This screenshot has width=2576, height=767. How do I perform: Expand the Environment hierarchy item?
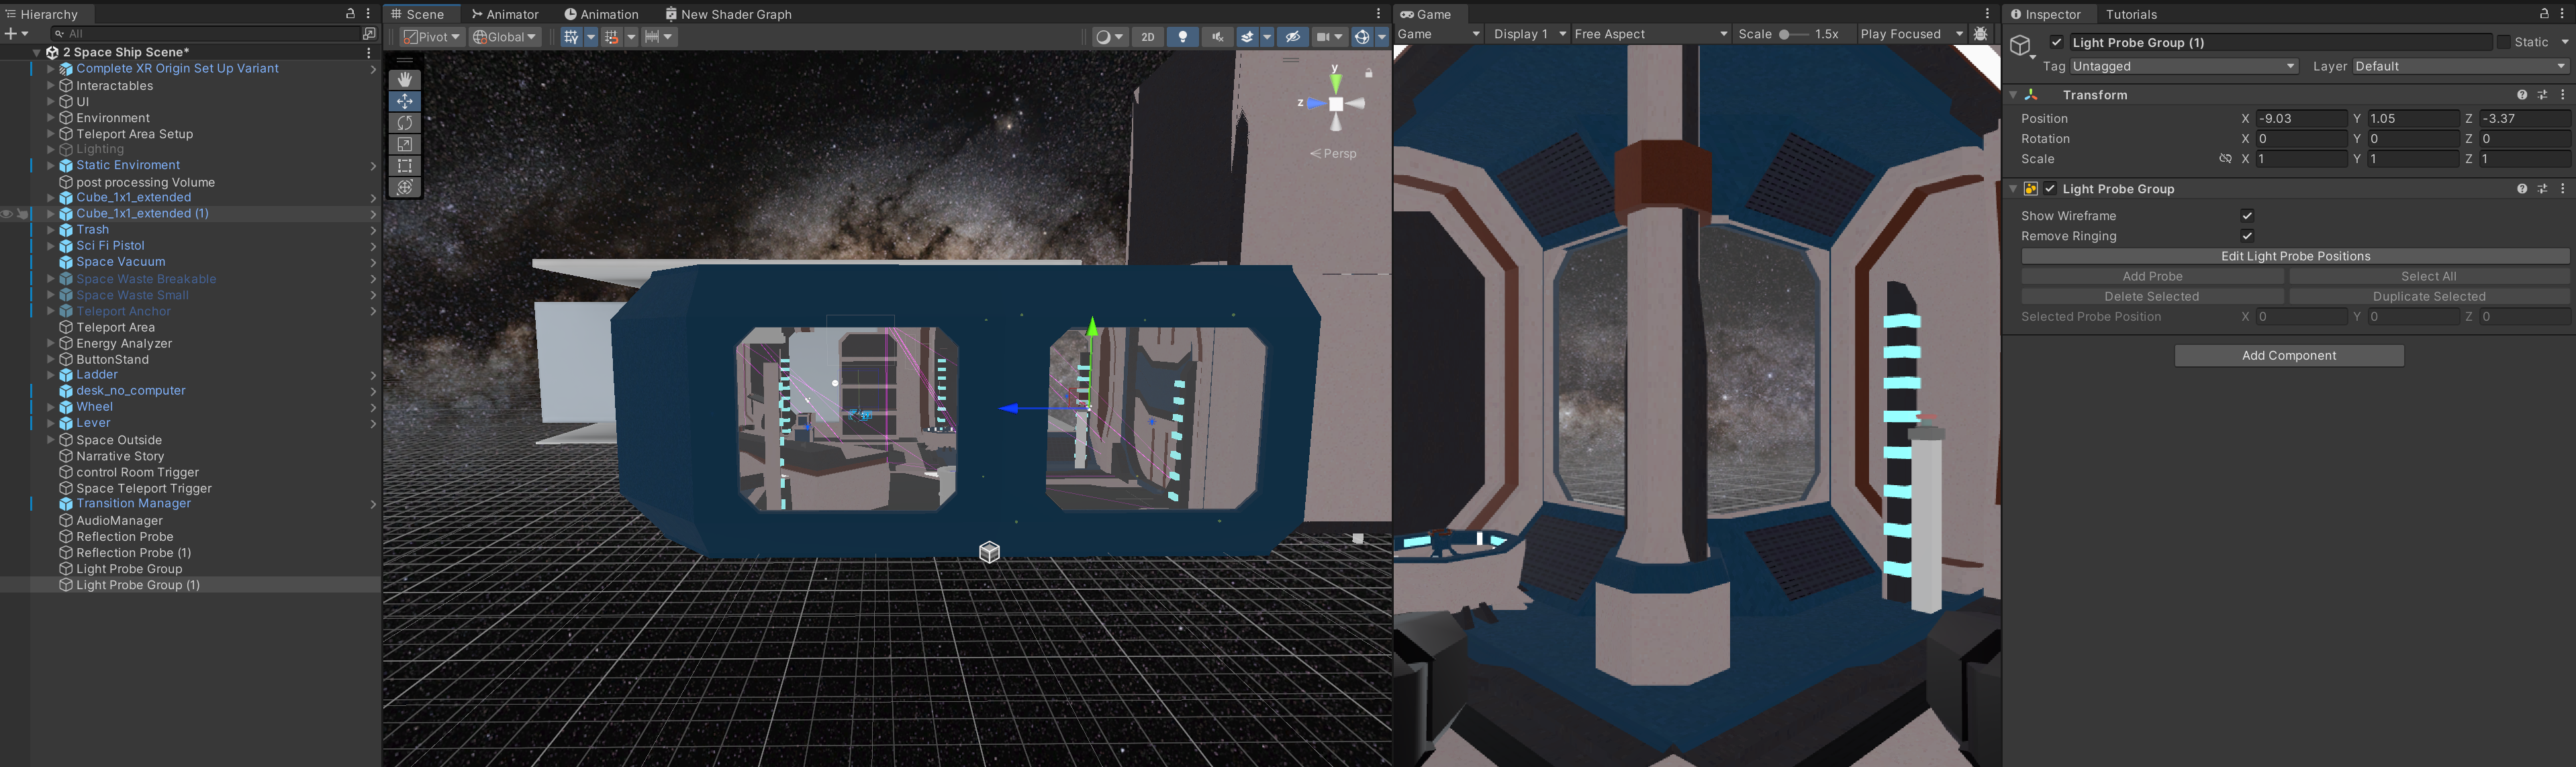click(50, 118)
